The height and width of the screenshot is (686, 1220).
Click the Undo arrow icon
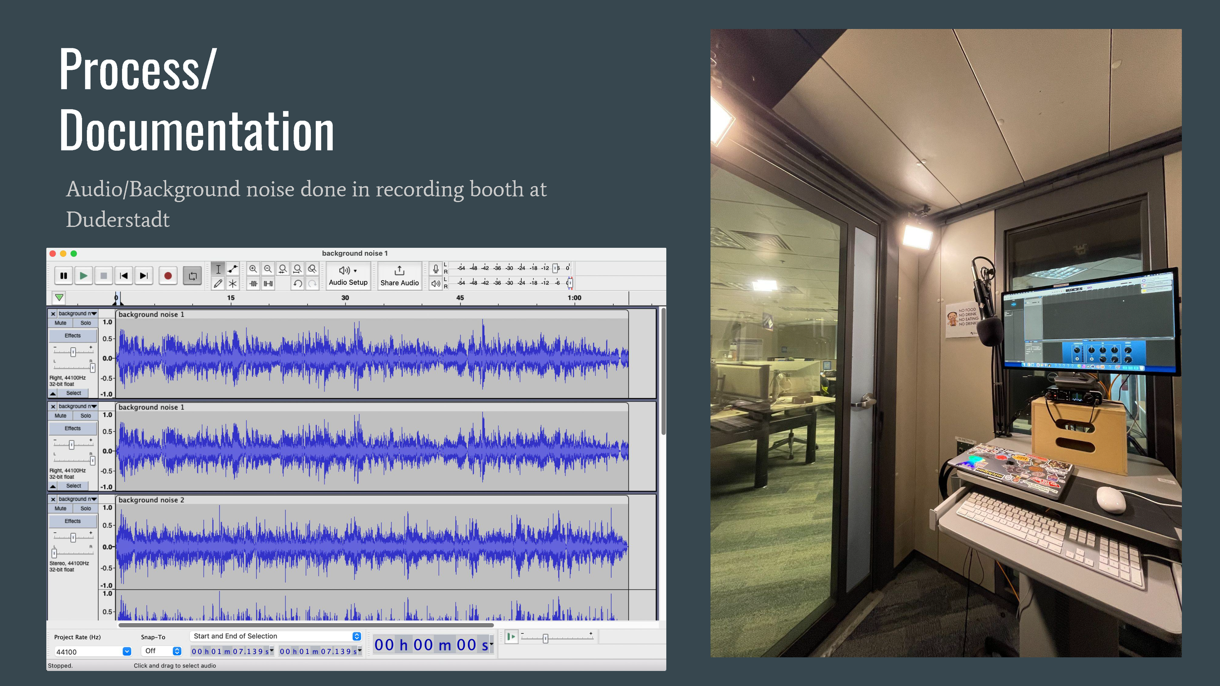[x=298, y=283]
